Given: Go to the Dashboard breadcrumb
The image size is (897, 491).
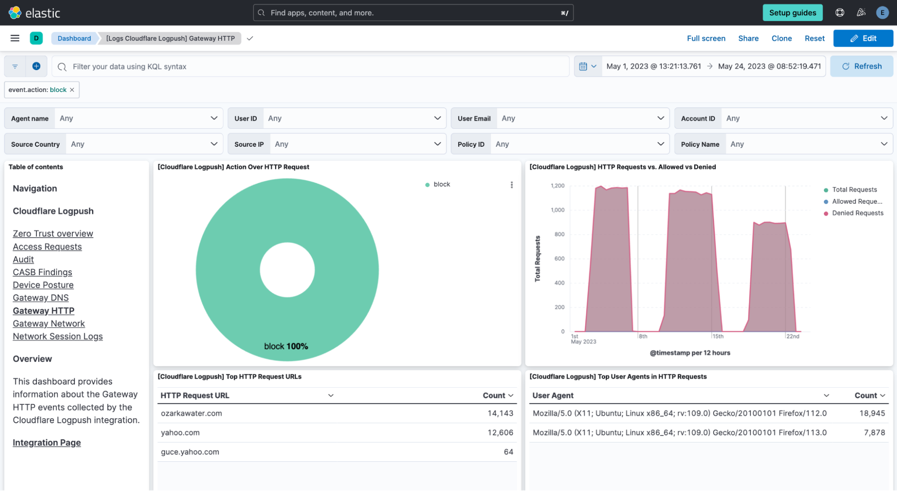Looking at the screenshot, I should [x=74, y=38].
